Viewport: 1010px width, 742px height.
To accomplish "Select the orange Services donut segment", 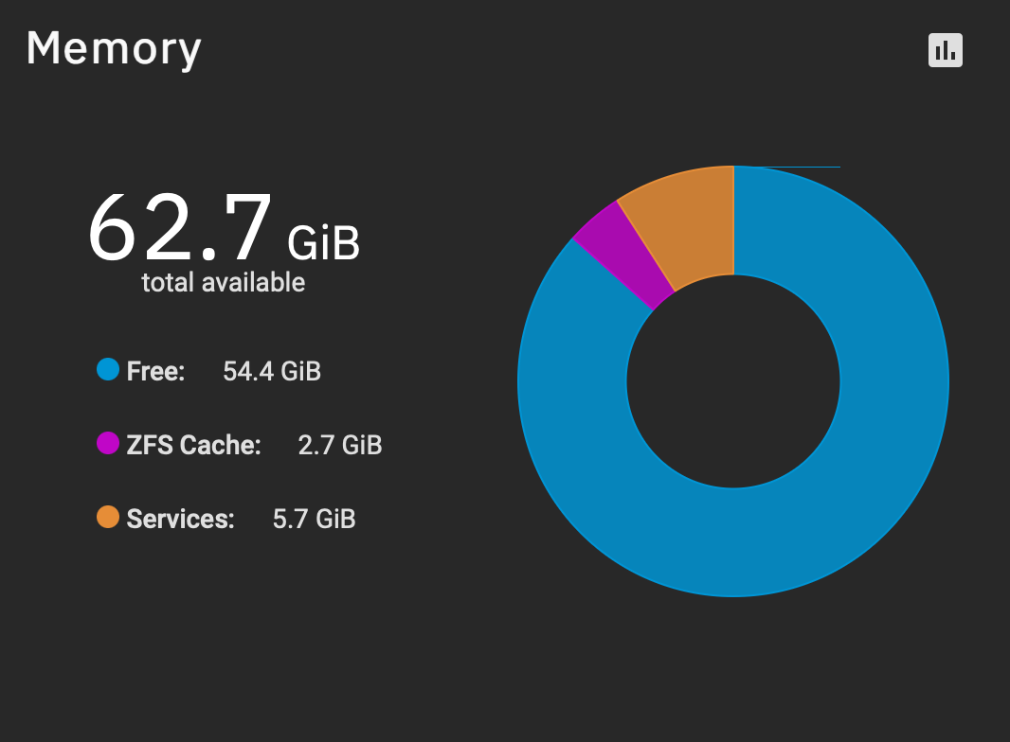I will coord(688,222).
